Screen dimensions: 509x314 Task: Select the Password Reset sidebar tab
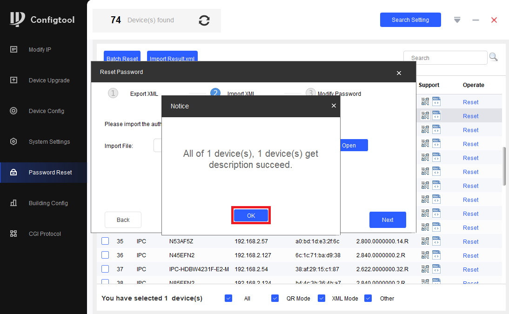(43, 173)
